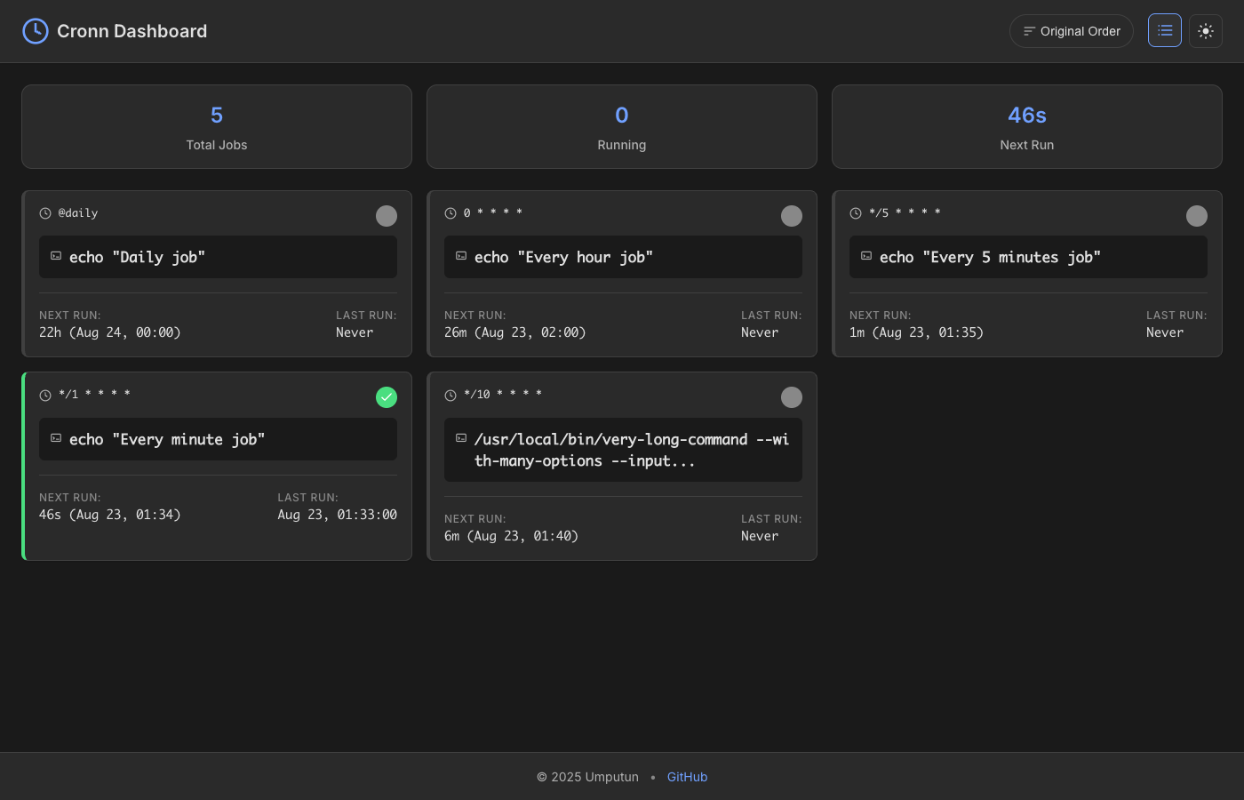Image resolution: width=1244 pixels, height=800 pixels.
Task: Click terminal icon next to echo "Daily job"
Action: pos(56,256)
